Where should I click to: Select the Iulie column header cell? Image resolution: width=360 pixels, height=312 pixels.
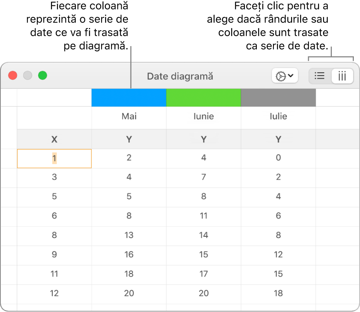(x=278, y=116)
